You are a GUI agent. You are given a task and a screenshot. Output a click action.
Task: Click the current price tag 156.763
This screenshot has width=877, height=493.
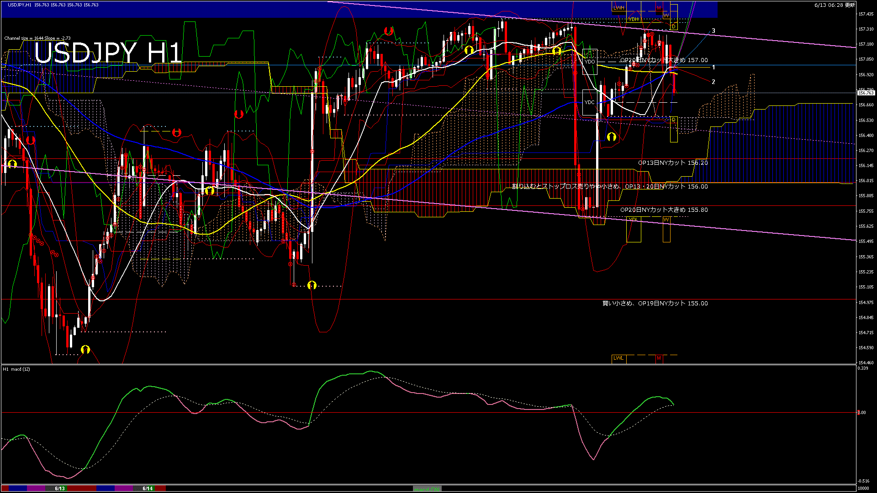coord(866,93)
